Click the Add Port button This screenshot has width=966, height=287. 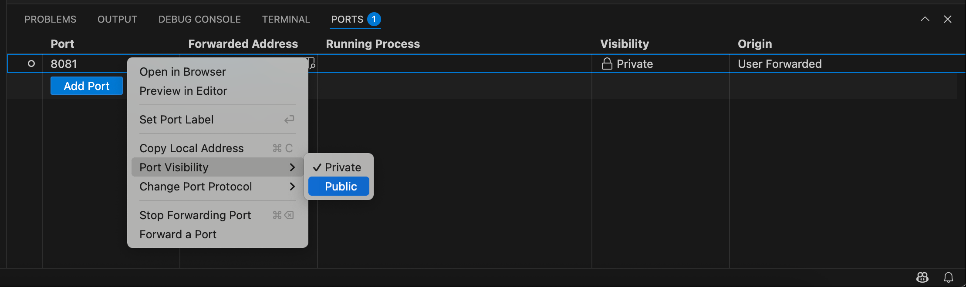(x=87, y=86)
